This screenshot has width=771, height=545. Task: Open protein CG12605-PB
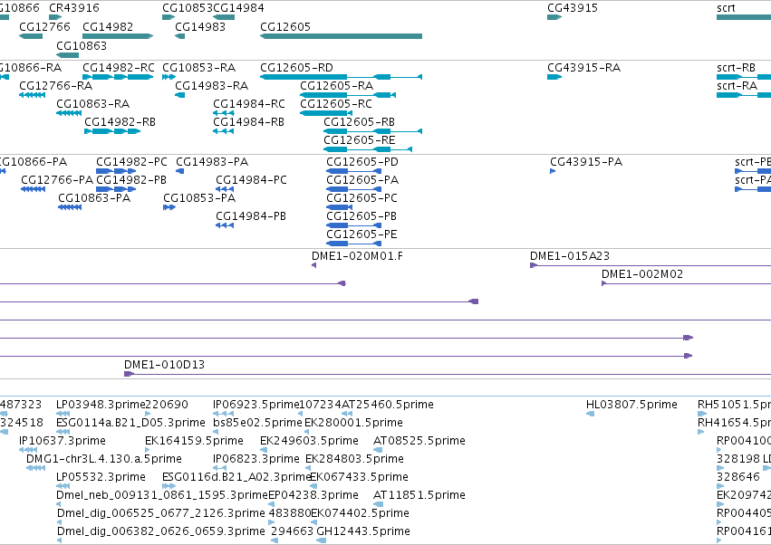[x=361, y=216]
